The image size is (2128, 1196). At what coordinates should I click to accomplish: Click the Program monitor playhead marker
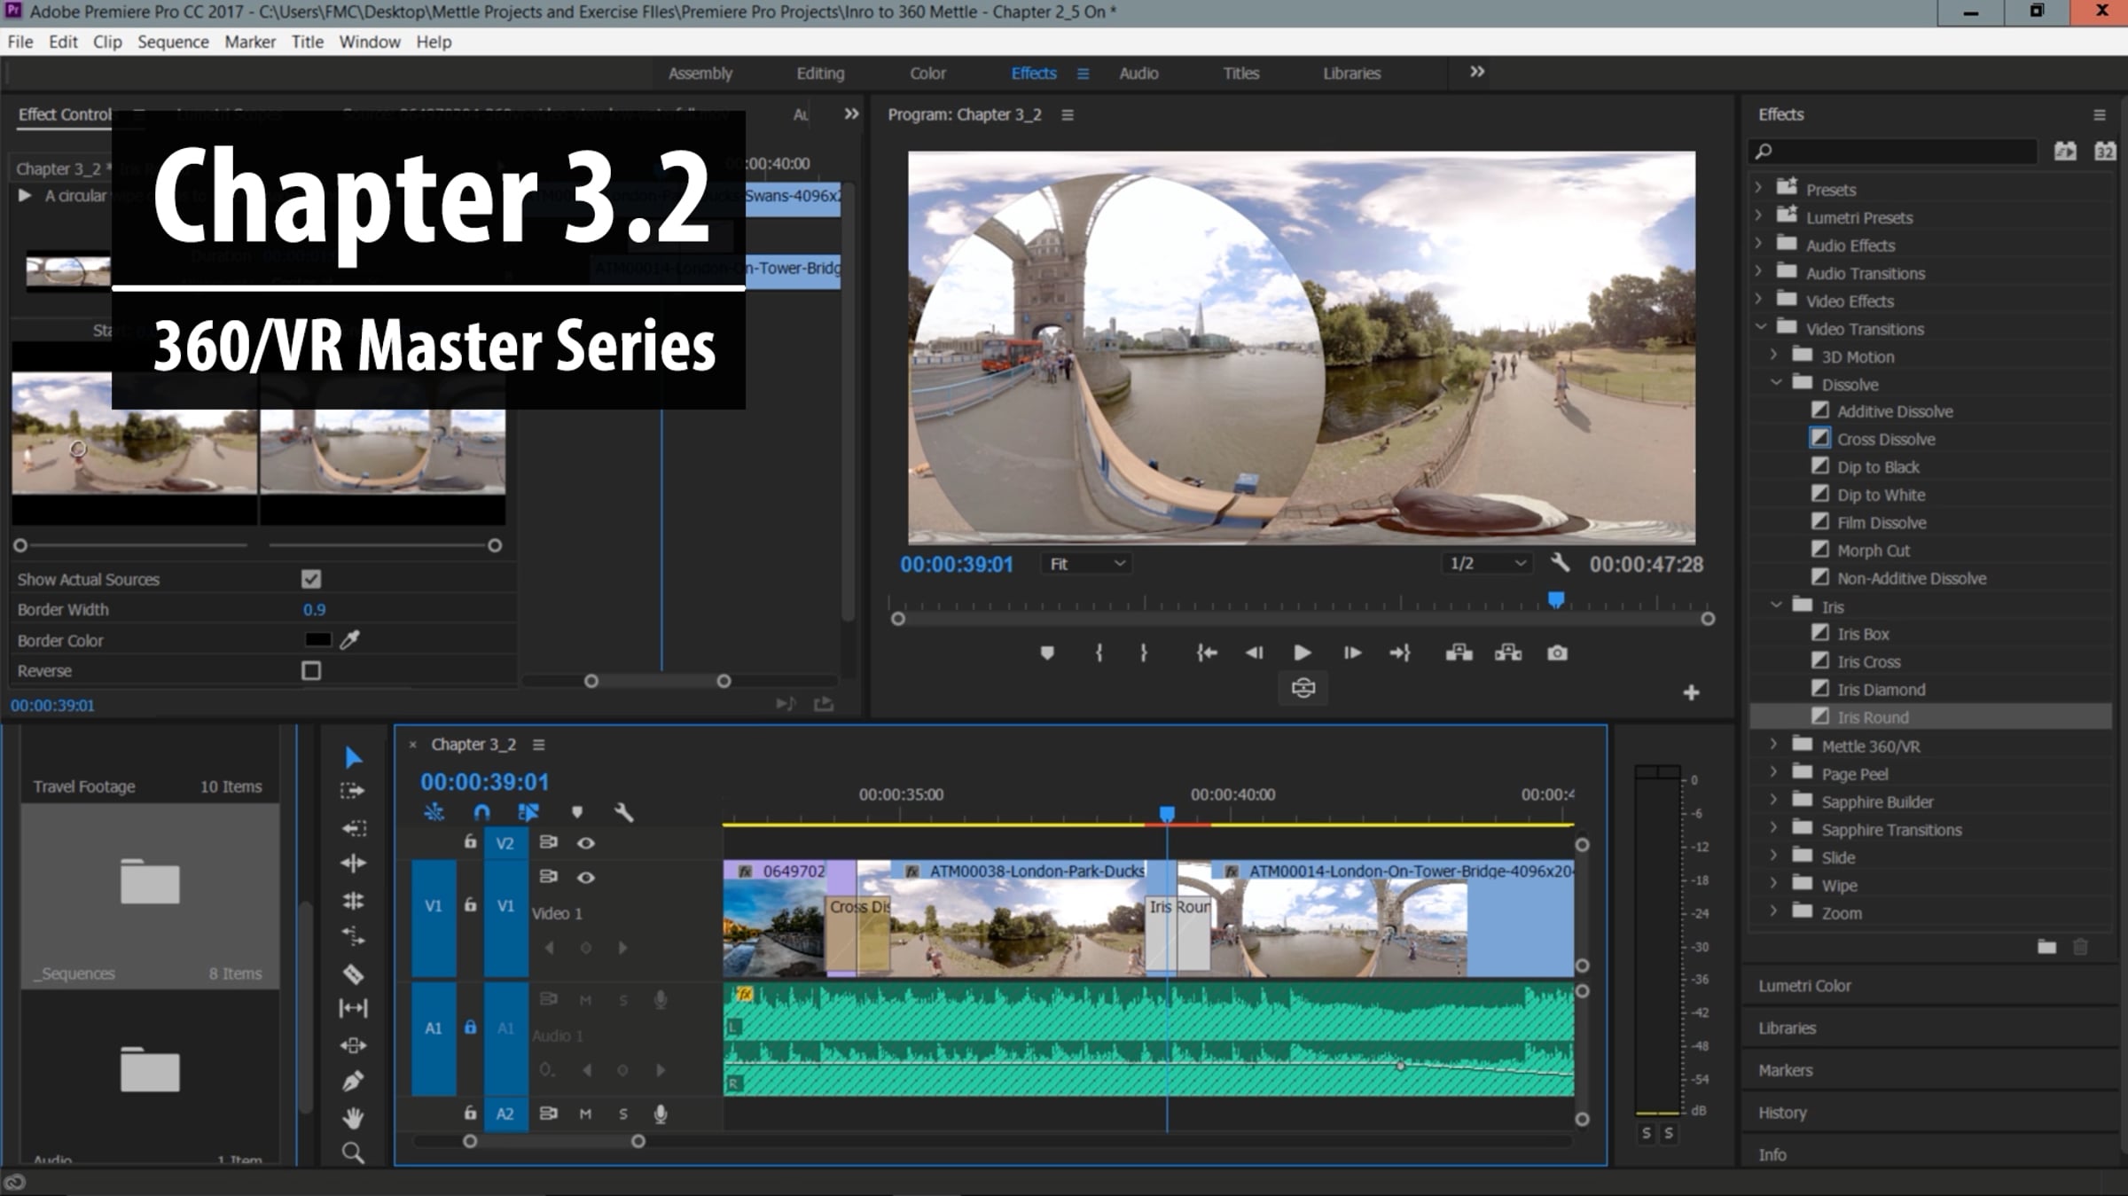[x=1556, y=600]
